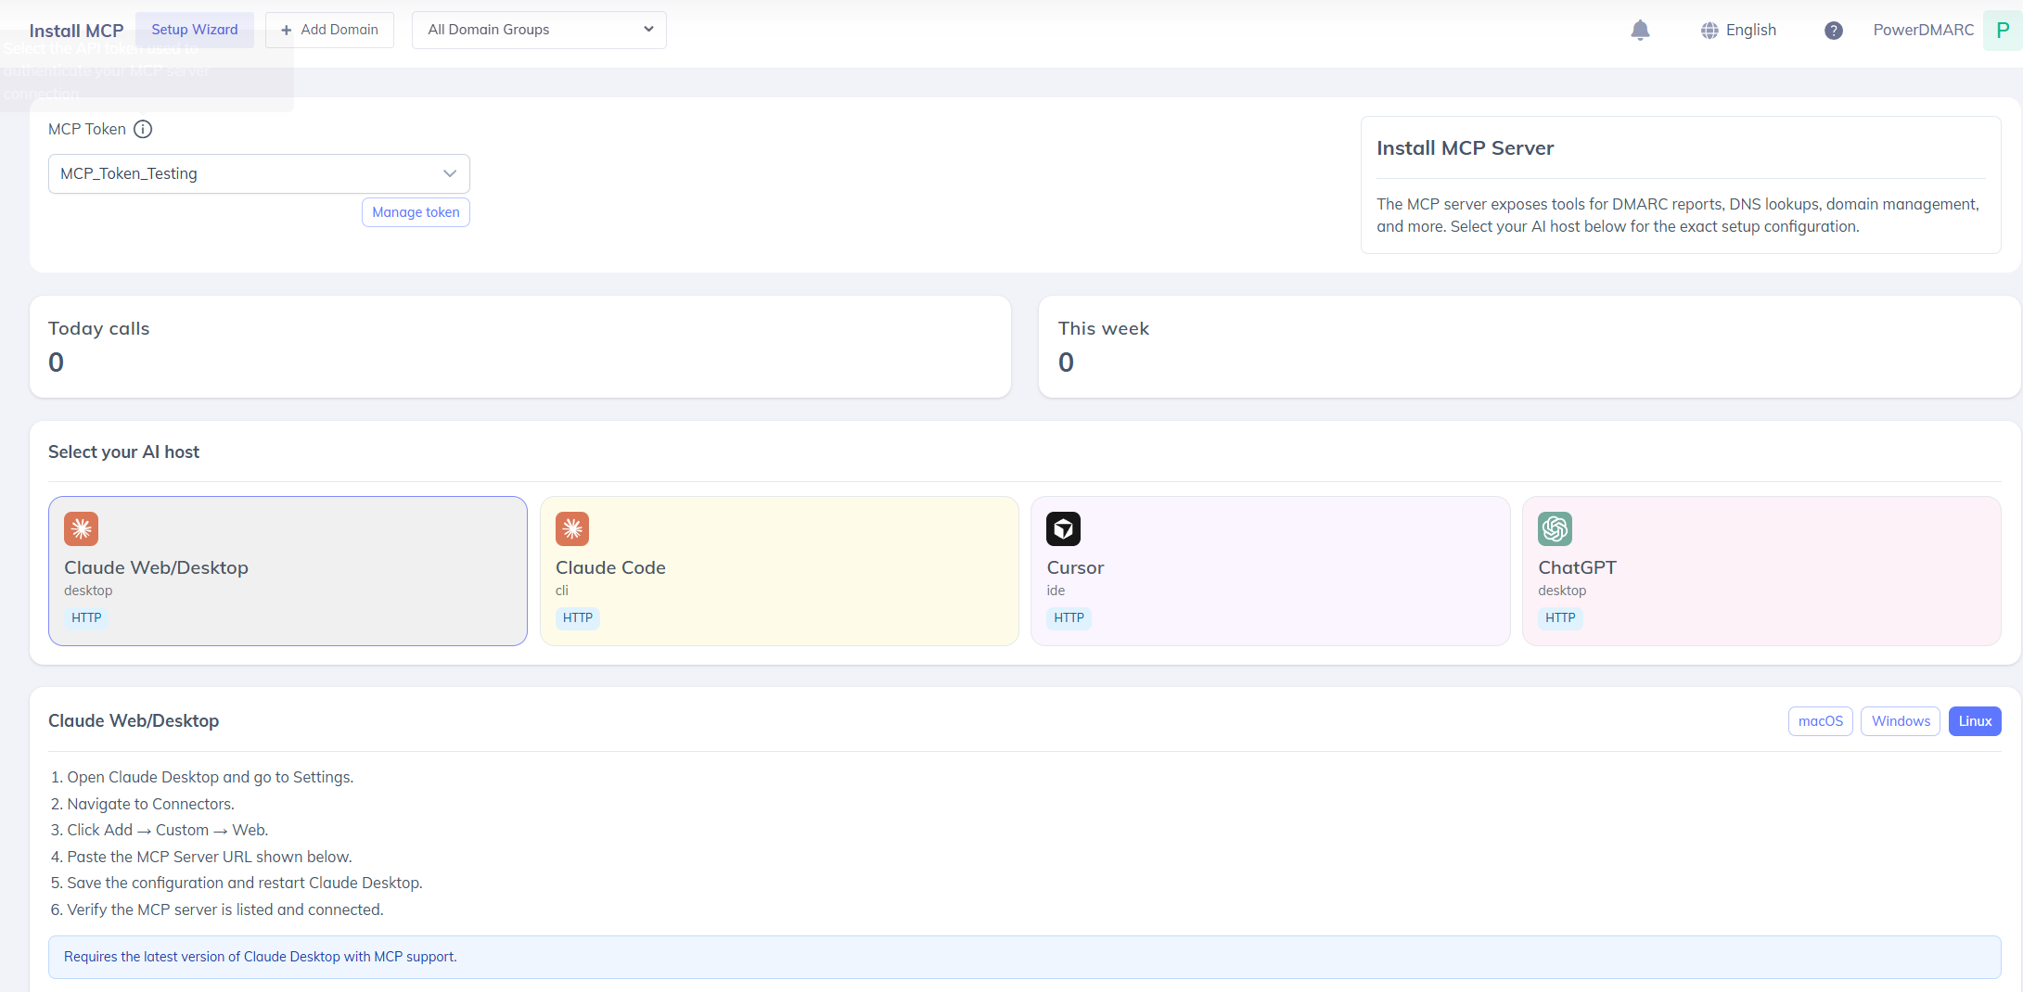2023x992 pixels.
Task: Open the Setup Wizard
Action: click(195, 30)
